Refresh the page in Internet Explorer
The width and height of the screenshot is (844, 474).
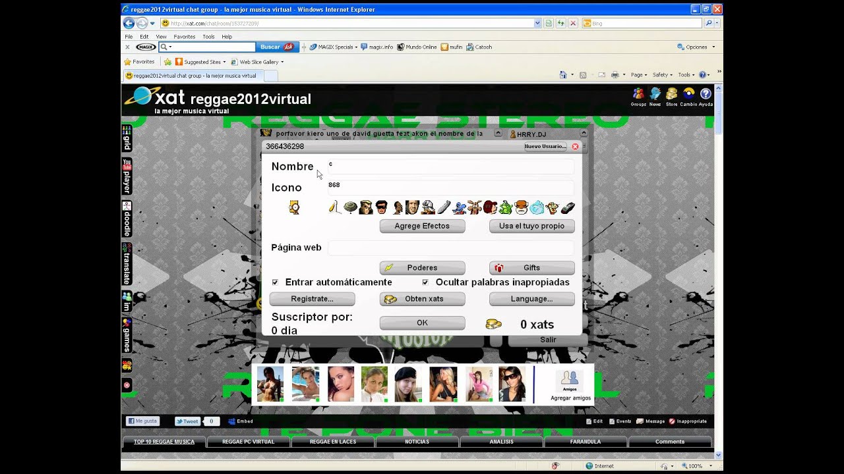[x=560, y=23]
